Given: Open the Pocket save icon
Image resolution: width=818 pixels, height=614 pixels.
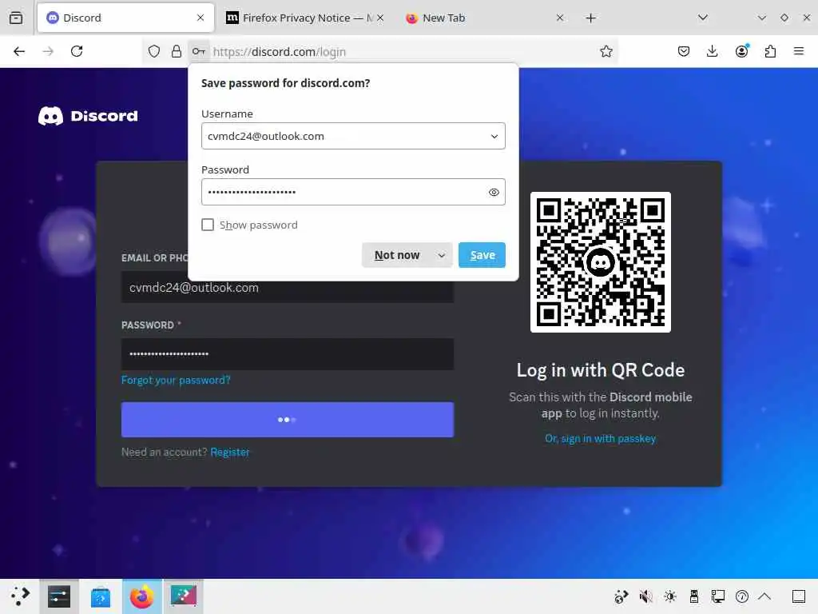Looking at the screenshot, I should (x=684, y=51).
